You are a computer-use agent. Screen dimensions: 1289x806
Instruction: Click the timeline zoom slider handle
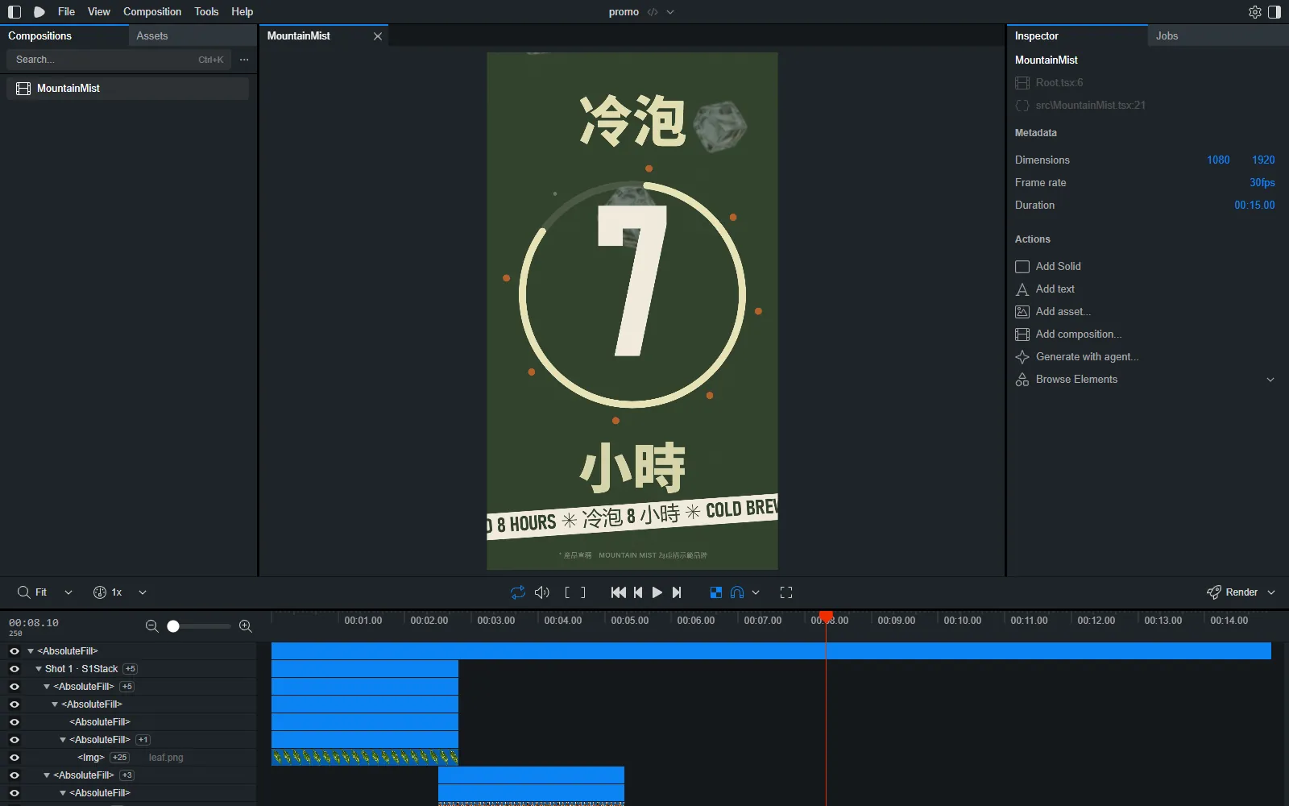(x=173, y=626)
